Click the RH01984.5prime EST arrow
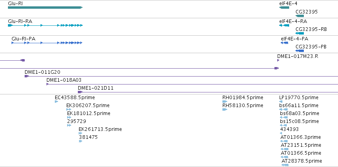Viewport: 338px width, 167px height. pyautogui.click(x=225, y=102)
